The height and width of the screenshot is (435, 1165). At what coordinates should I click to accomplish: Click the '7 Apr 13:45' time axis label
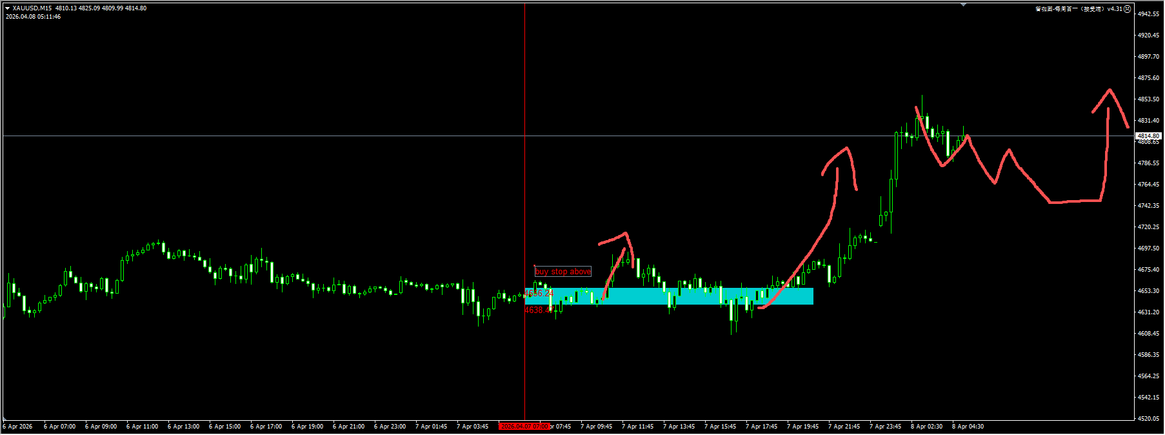[x=679, y=426]
